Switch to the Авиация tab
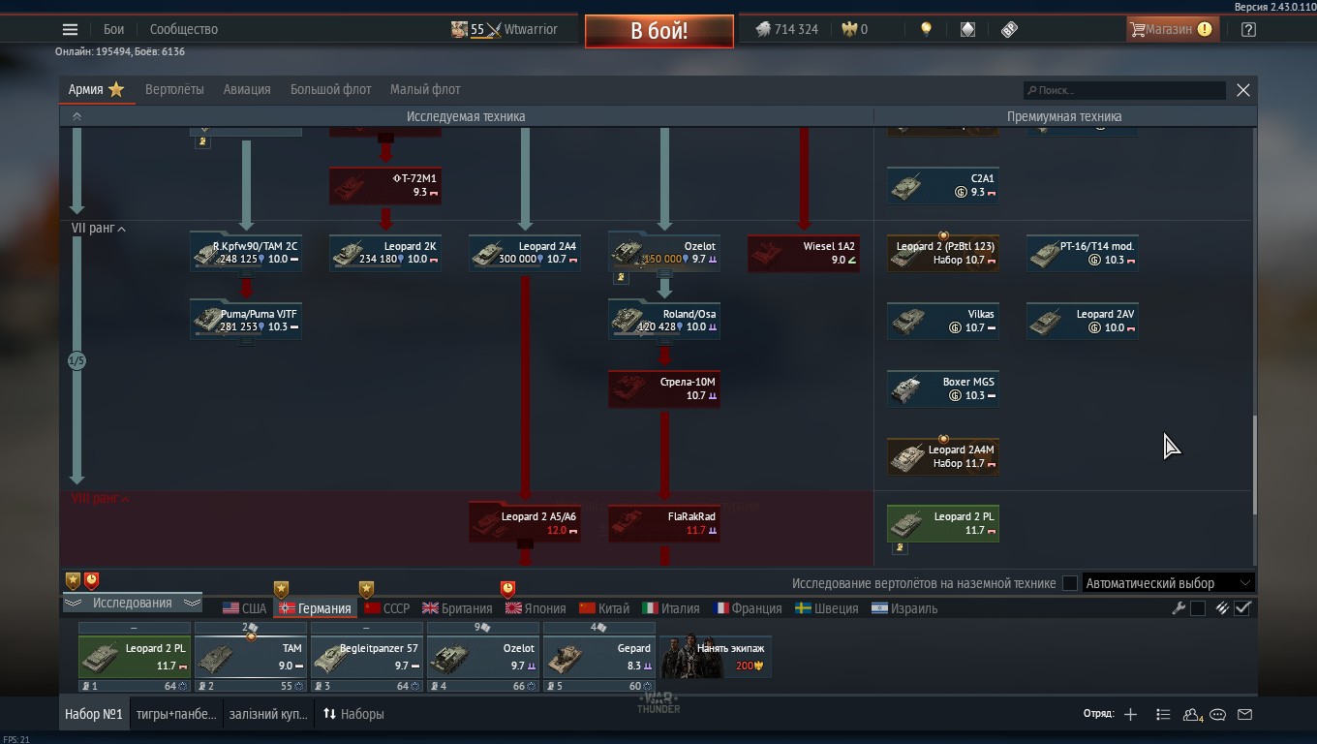Viewport: 1317px width, 744px height. coord(247,89)
